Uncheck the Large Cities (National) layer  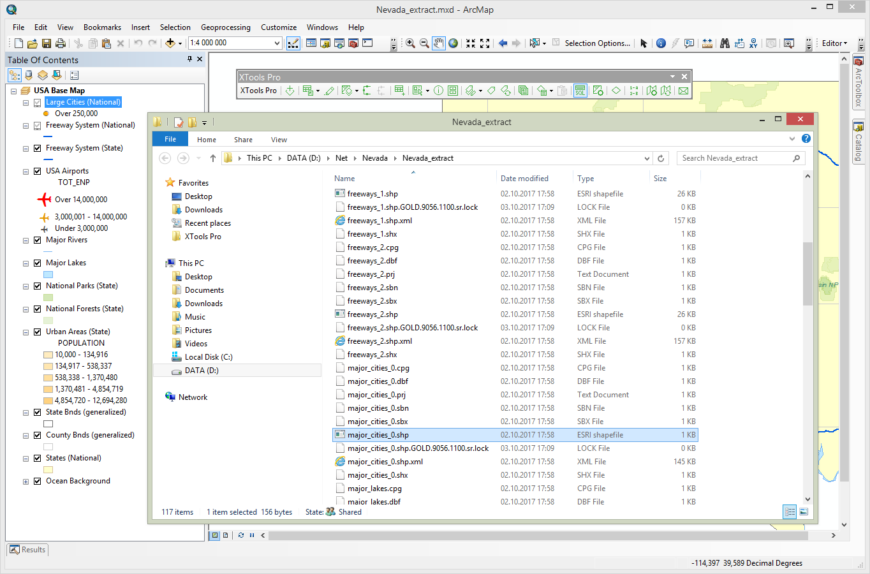point(37,103)
